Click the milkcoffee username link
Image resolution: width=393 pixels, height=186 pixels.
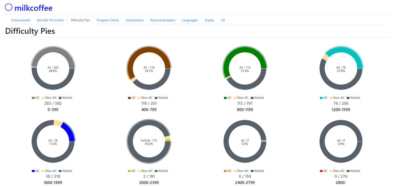[x=33, y=8]
